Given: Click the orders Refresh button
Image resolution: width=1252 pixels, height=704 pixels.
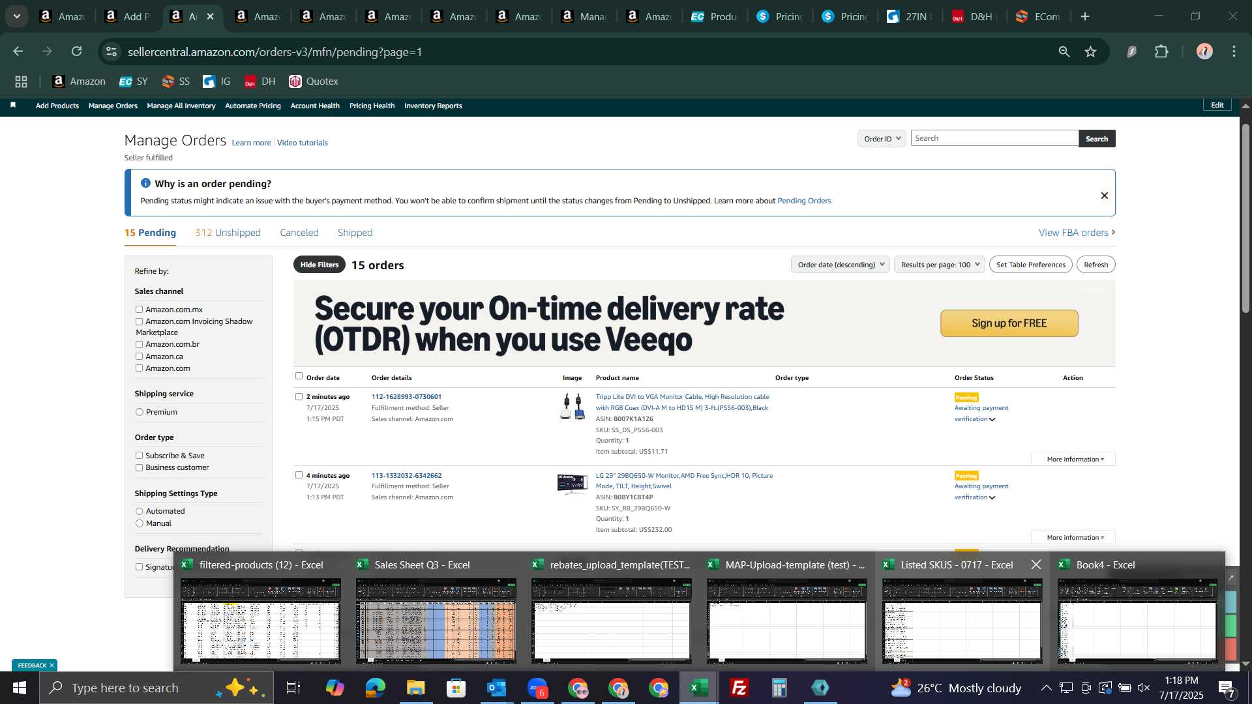Looking at the screenshot, I should pyautogui.click(x=1096, y=265).
